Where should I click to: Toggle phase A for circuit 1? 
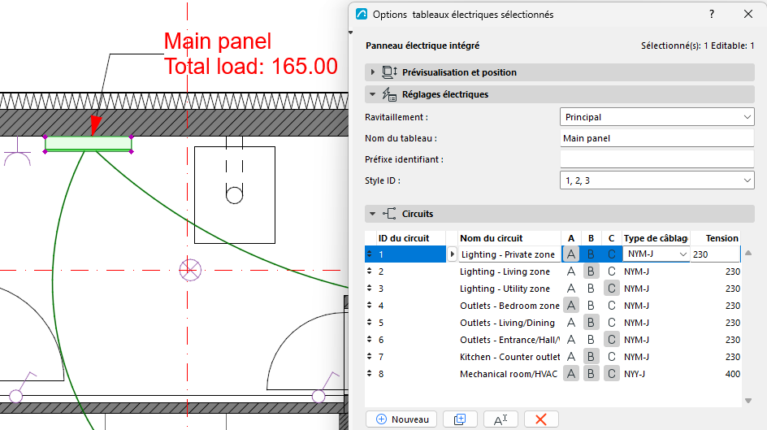coord(571,254)
